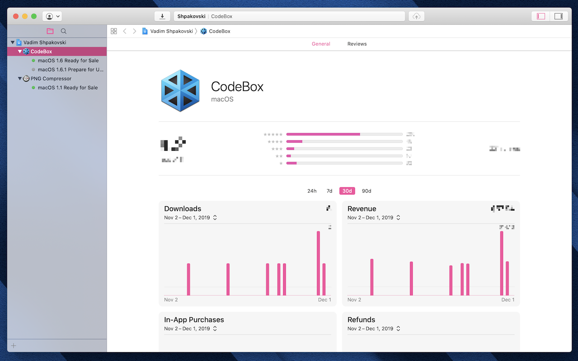This screenshot has height=361, width=578.
Task: Select the 24h time range
Action: click(x=312, y=191)
